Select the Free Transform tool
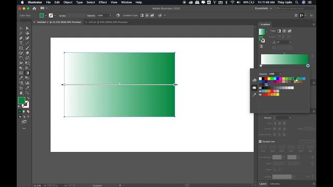333x187 pixels. [28, 63]
